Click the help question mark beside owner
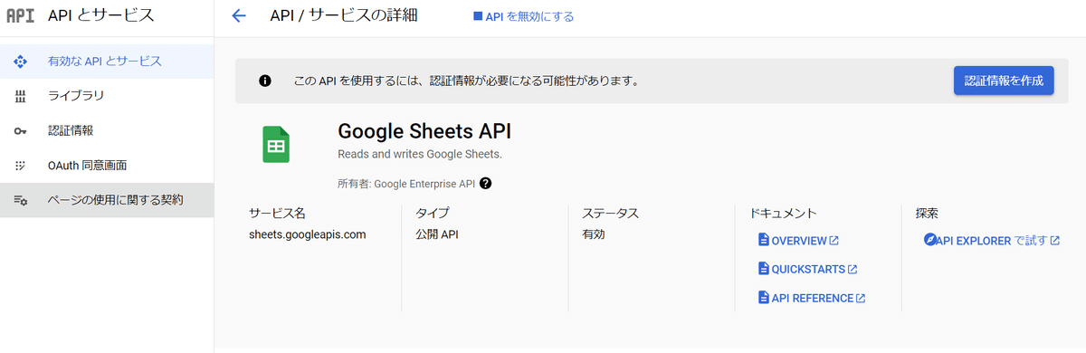Image resolution: width=1086 pixels, height=353 pixels. pyautogui.click(x=486, y=183)
